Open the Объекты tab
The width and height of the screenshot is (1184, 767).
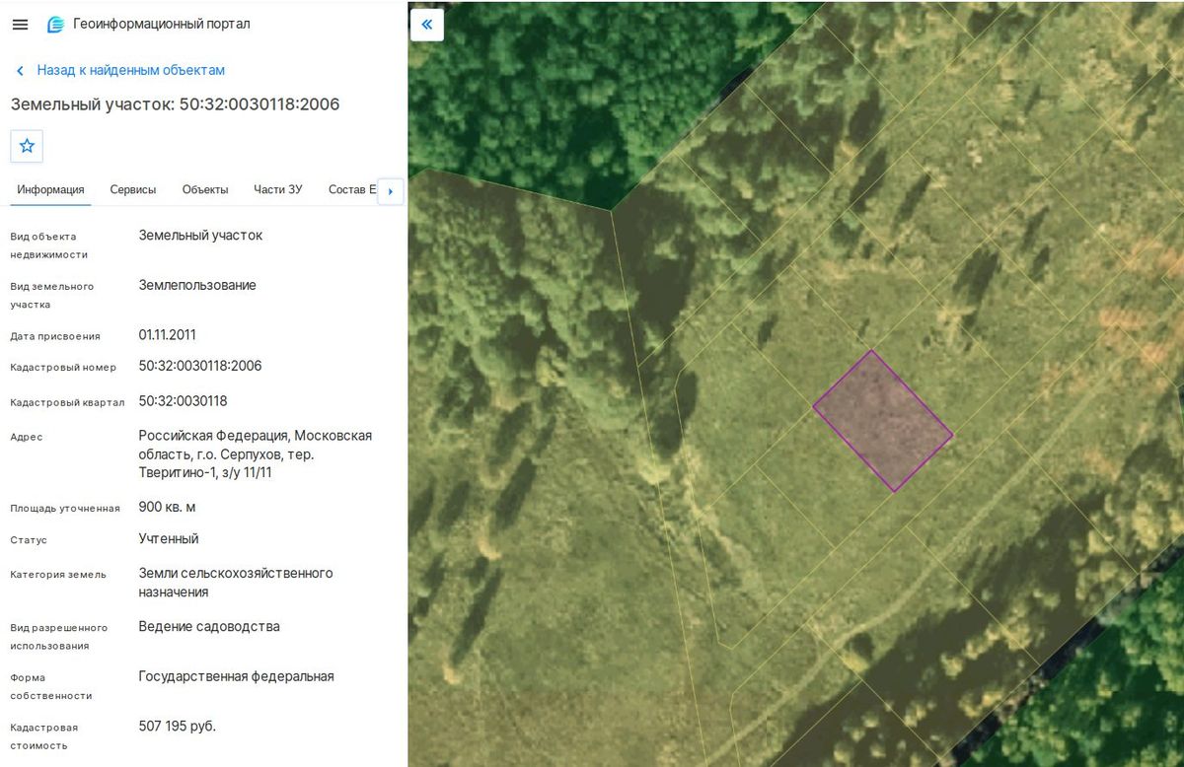(205, 189)
